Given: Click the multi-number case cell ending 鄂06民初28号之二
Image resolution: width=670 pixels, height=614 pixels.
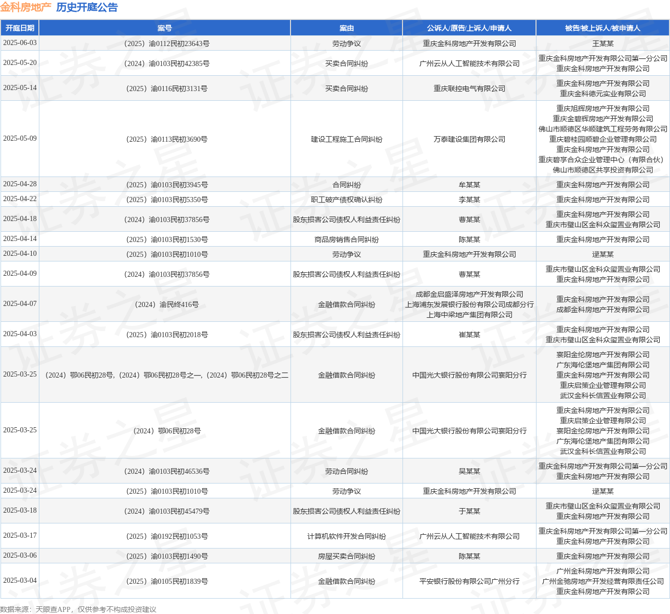Looking at the screenshot, I should tap(165, 375).
